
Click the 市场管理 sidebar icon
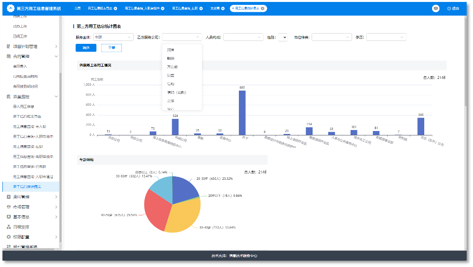(8, 207)
